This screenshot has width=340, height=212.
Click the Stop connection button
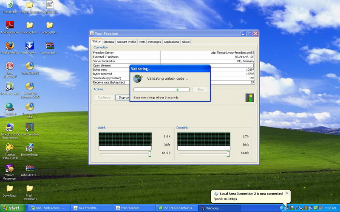coord(122,98)
